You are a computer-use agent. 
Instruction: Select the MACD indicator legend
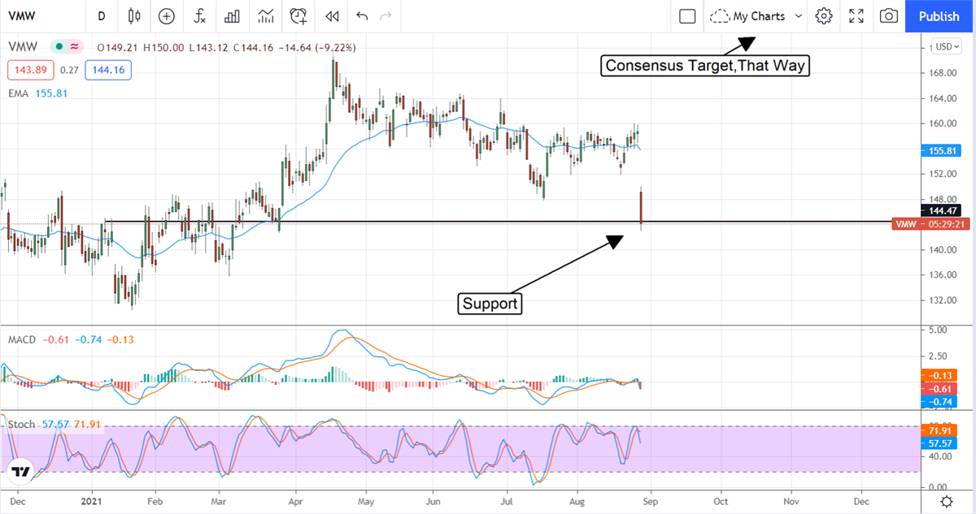[x=22, y=339]
